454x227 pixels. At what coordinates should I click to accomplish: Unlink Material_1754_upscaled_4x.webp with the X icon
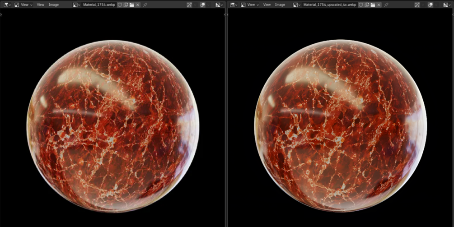click(x=379, y=5)
